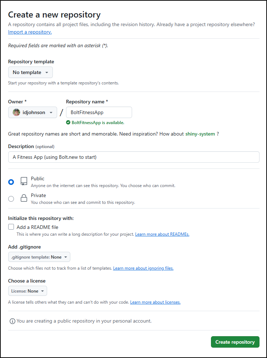
Task: Click the private repository lock icon
Action: pyautogui.click(x=24, y=198)
